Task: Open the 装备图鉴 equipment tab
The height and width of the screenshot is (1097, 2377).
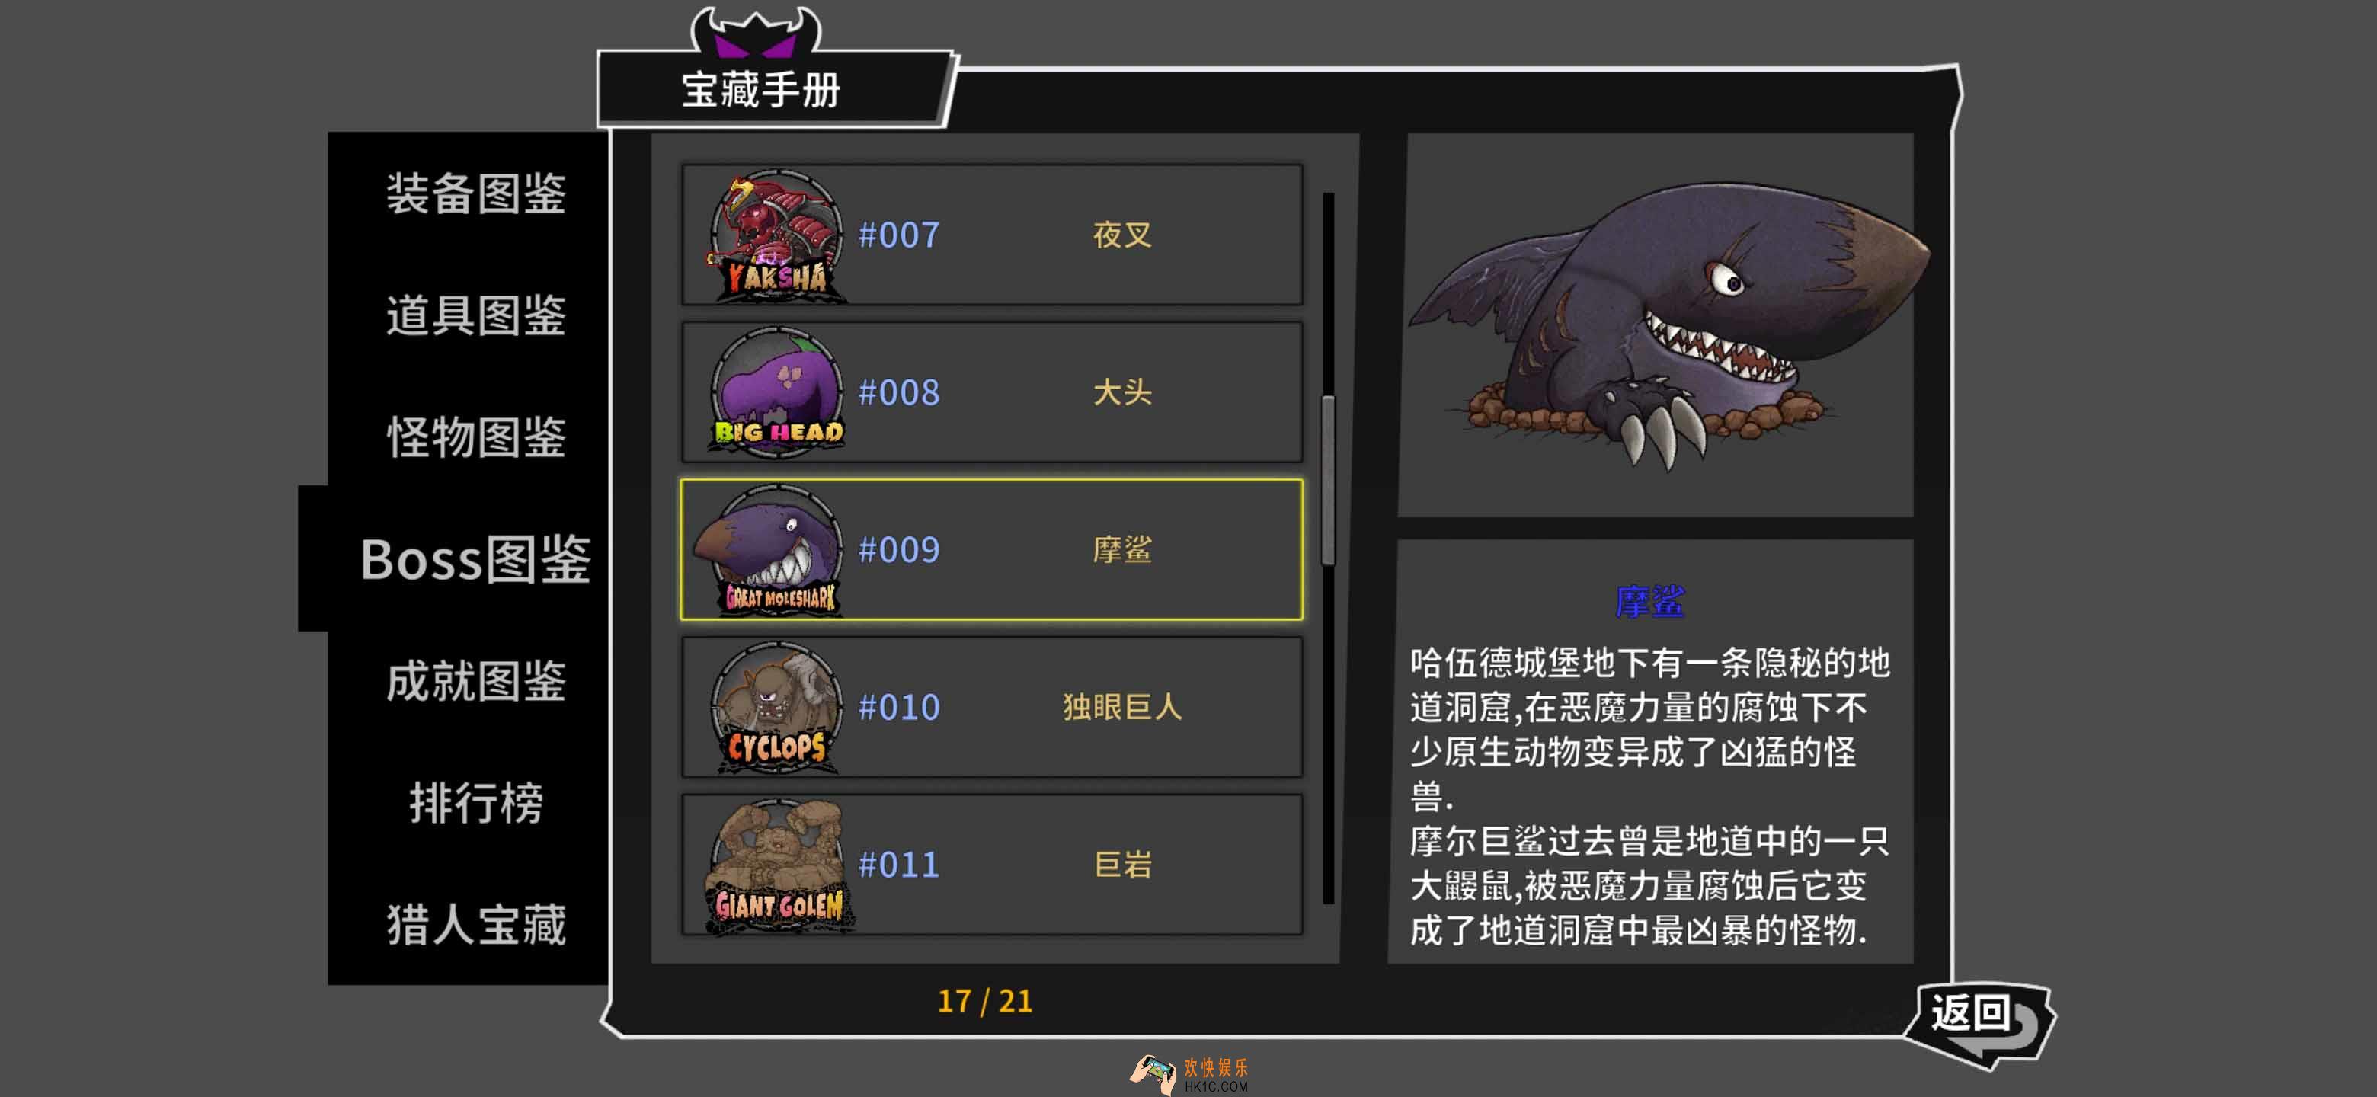Action: coord(475,193)
